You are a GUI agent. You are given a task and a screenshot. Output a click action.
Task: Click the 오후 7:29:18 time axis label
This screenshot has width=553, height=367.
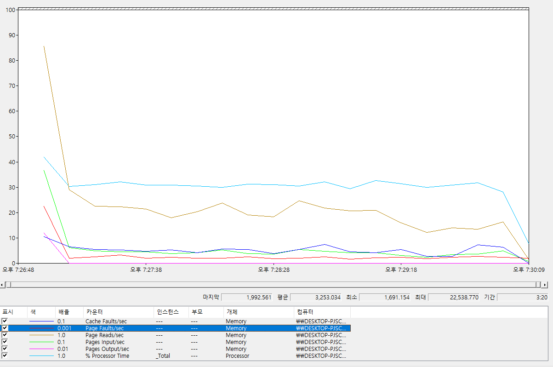pos(401,270)
